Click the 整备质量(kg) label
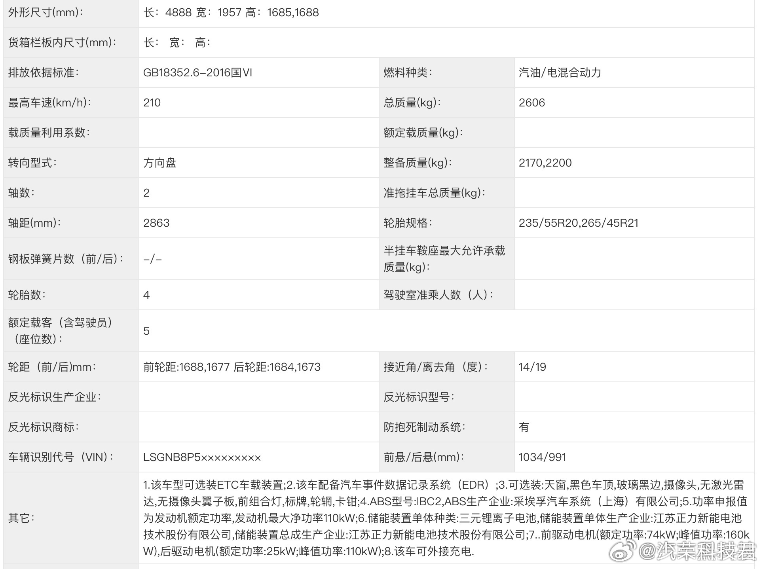Screen dimensions: 763x569 (x=418, y=163)
